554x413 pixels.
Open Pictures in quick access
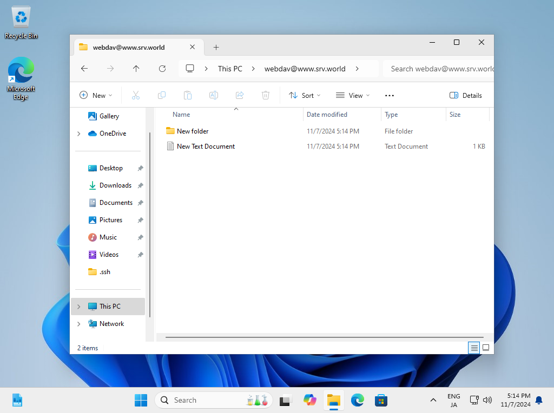(x=110, y=220)
